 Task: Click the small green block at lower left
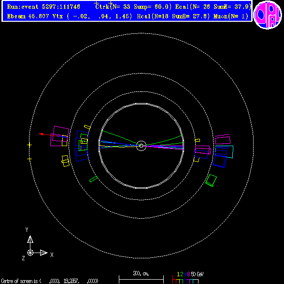94,179
